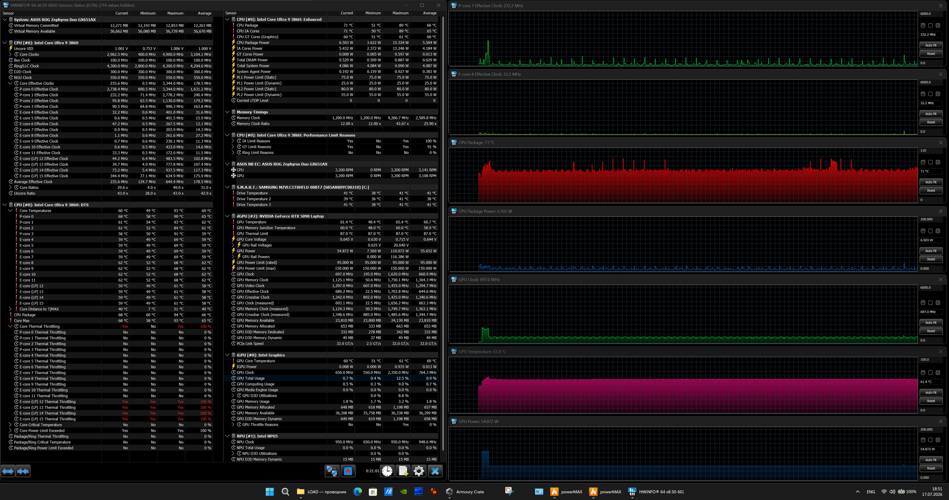Expand the Core Clocks tree node
Viewport: 949px width, 500px height.
[10, 54]
